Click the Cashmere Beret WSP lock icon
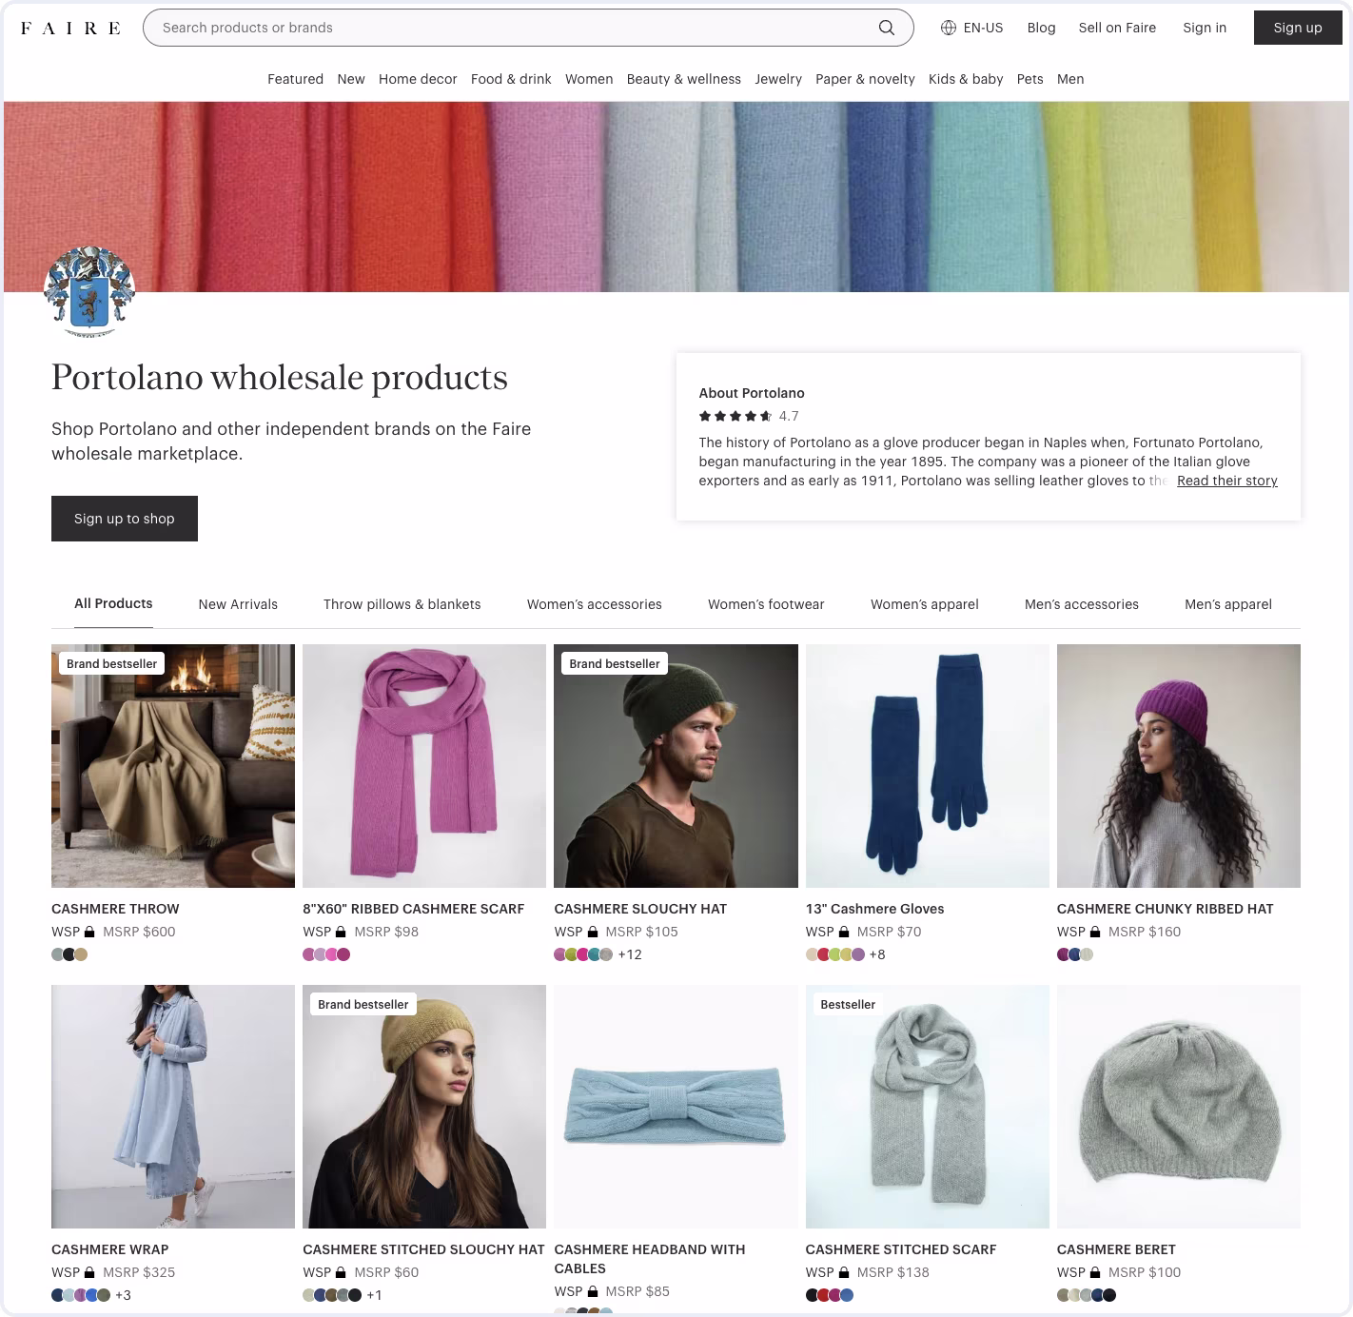Image resolution: width=1353 pixels, height=1317 pixels. click(x=1095, y=1273)
